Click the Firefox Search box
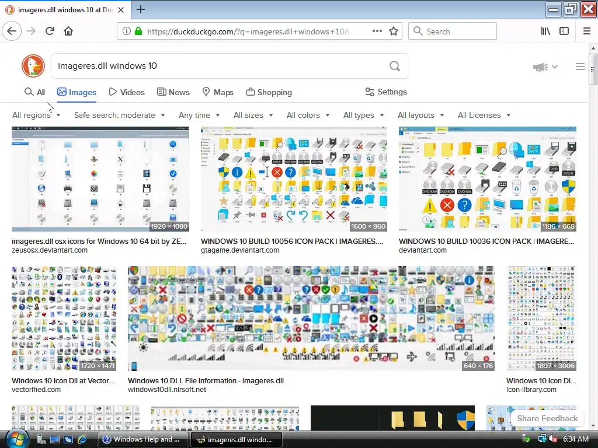 [453, 32]
